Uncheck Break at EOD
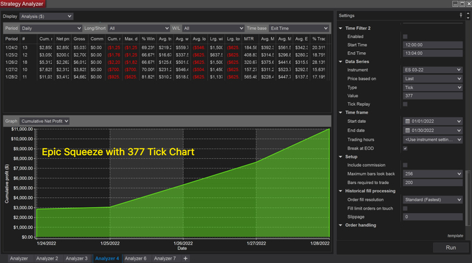This screenshot has height=263, width=472. tap(405, 148)
